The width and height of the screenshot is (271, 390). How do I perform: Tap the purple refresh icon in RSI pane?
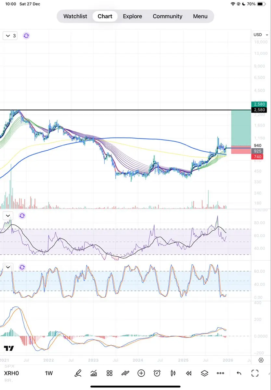click(x=22, y=216)
